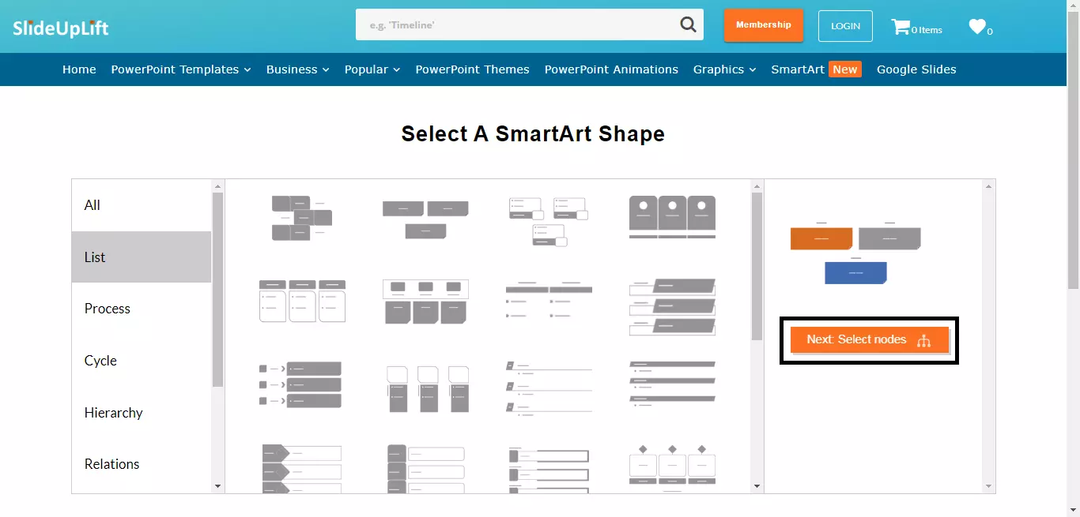The image size is (1080, 517).
Task: Click the wishlist heart icon
Action: (x=977, y=27)
